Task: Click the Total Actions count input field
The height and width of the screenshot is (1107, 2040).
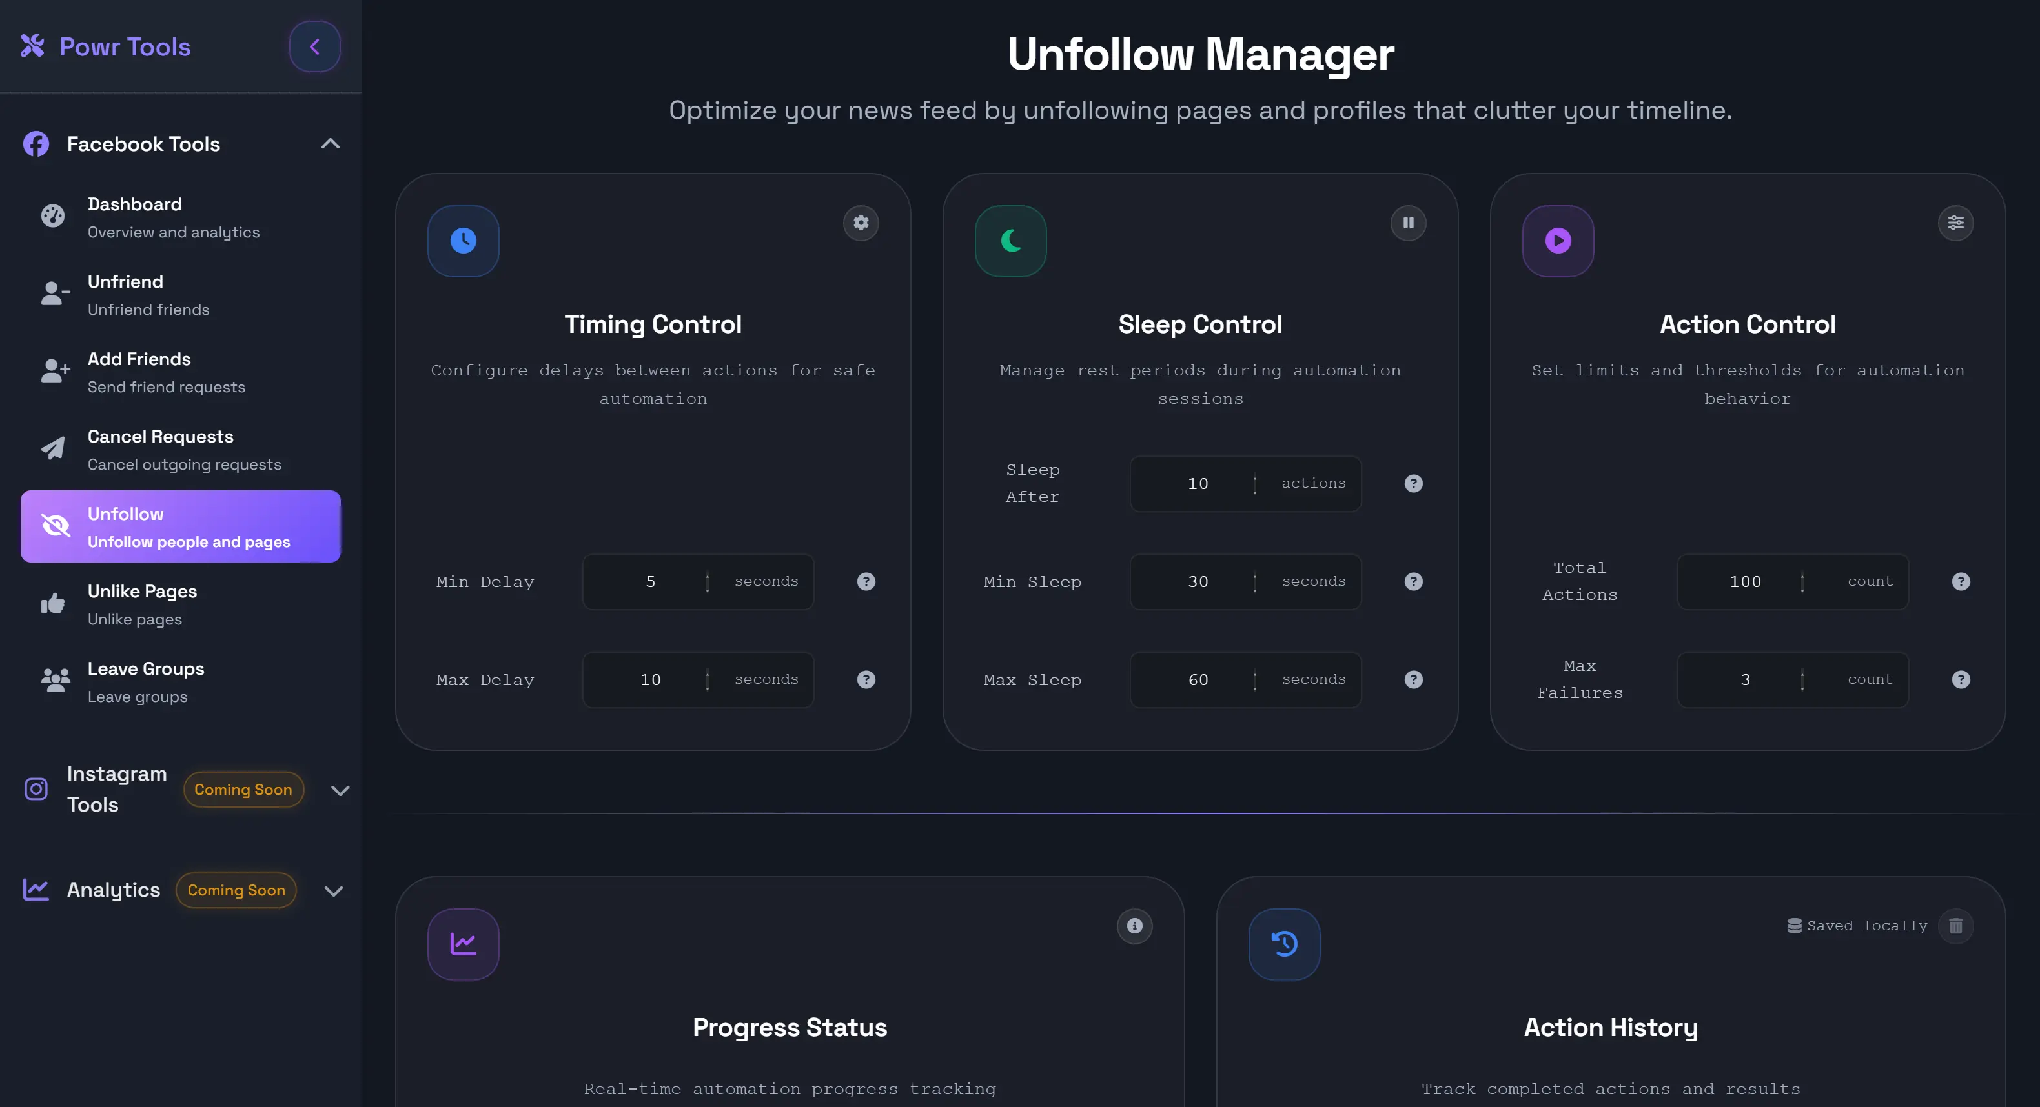Action: tap(1792, 582)
